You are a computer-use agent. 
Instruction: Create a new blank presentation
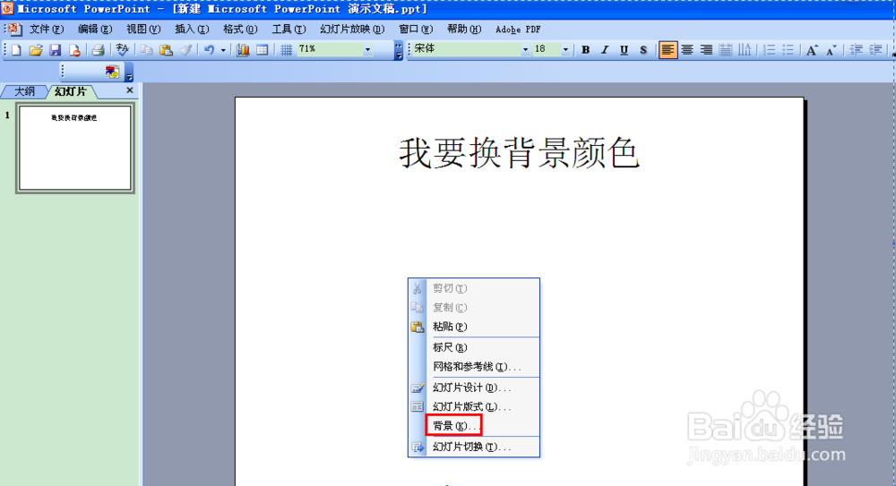16,50
